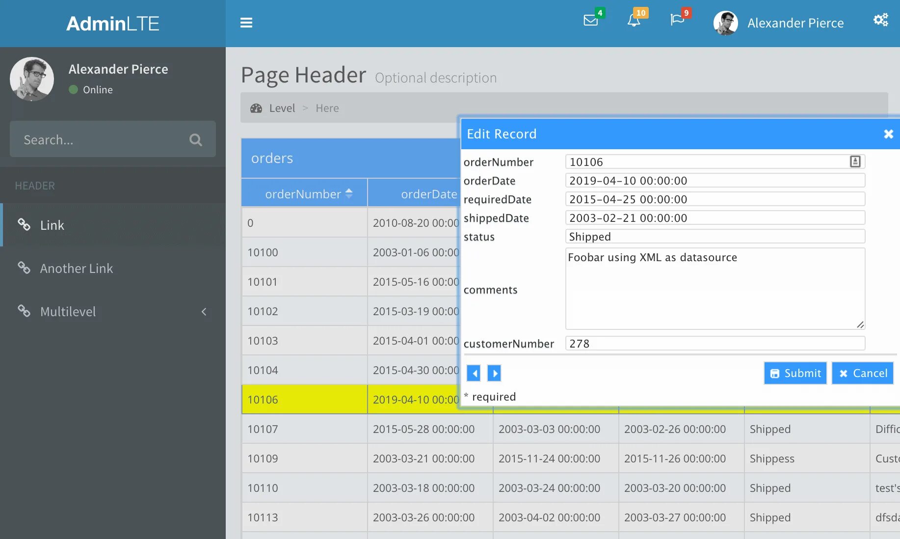Click the Here breadcrumb item
This screenshot has height=539, width=900.
pyautogui.click(x=327, y=108)
